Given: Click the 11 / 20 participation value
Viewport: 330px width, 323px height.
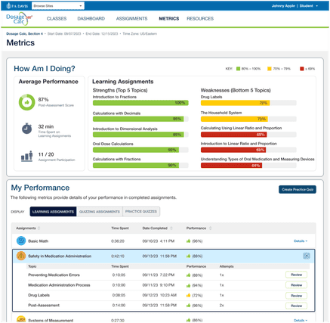Looking at the screenshot, I should [46, 154].
